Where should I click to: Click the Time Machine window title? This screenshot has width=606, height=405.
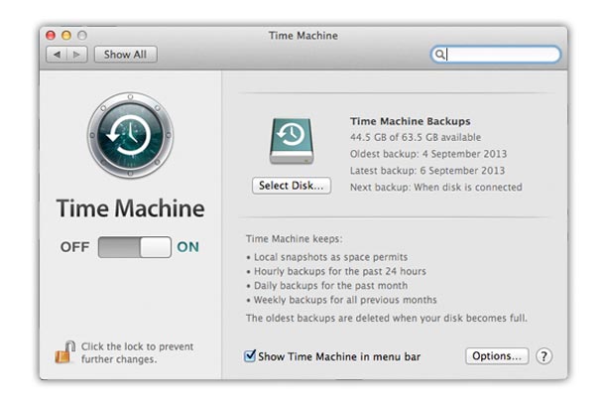point(303,36)
